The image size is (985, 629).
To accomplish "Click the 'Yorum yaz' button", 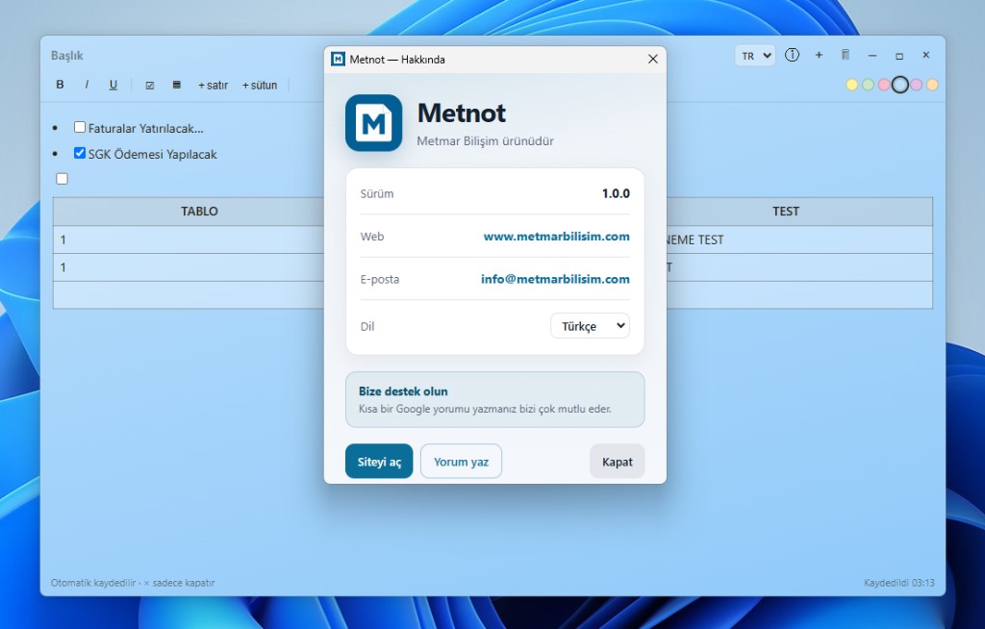I will [x=461, y=462].
